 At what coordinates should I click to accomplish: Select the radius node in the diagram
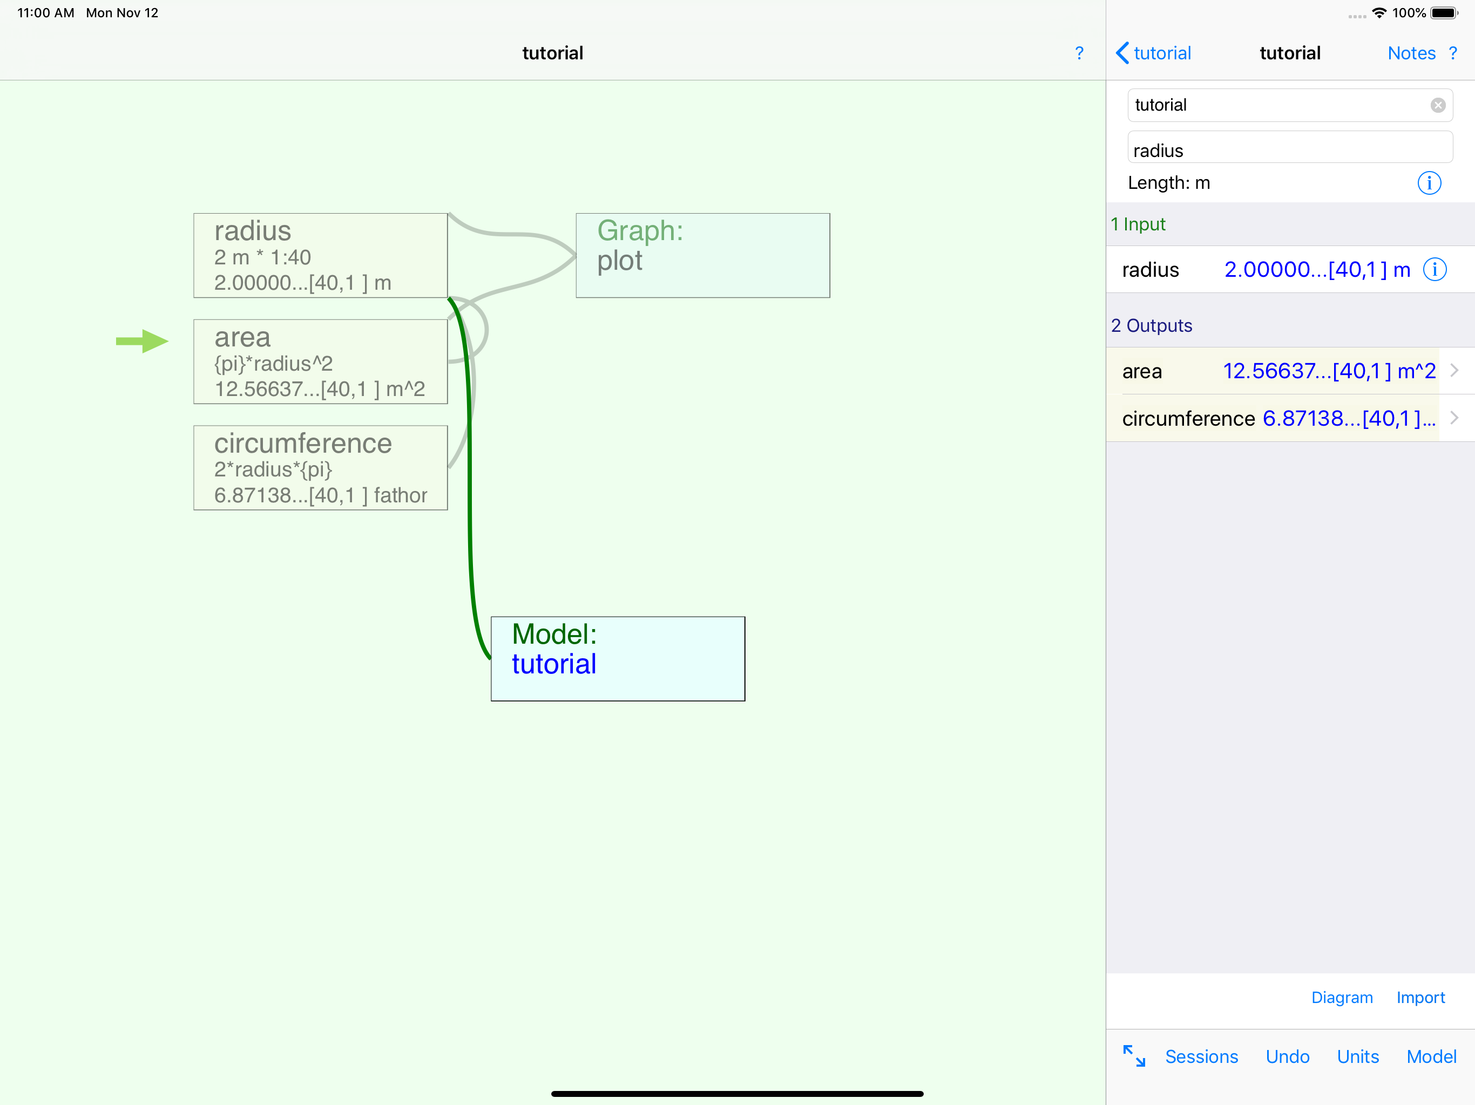click(320, 255)
